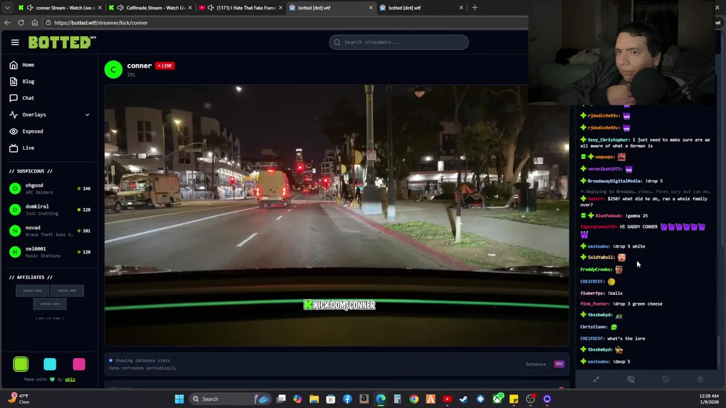The image size is (726, 408).
Task: Open Facebook from the taskbar
Action: point(347,399)
